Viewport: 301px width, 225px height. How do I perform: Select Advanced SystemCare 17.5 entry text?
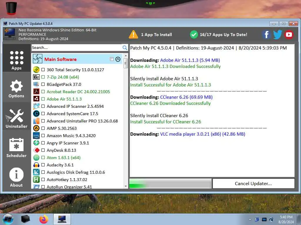pos(72,114)
